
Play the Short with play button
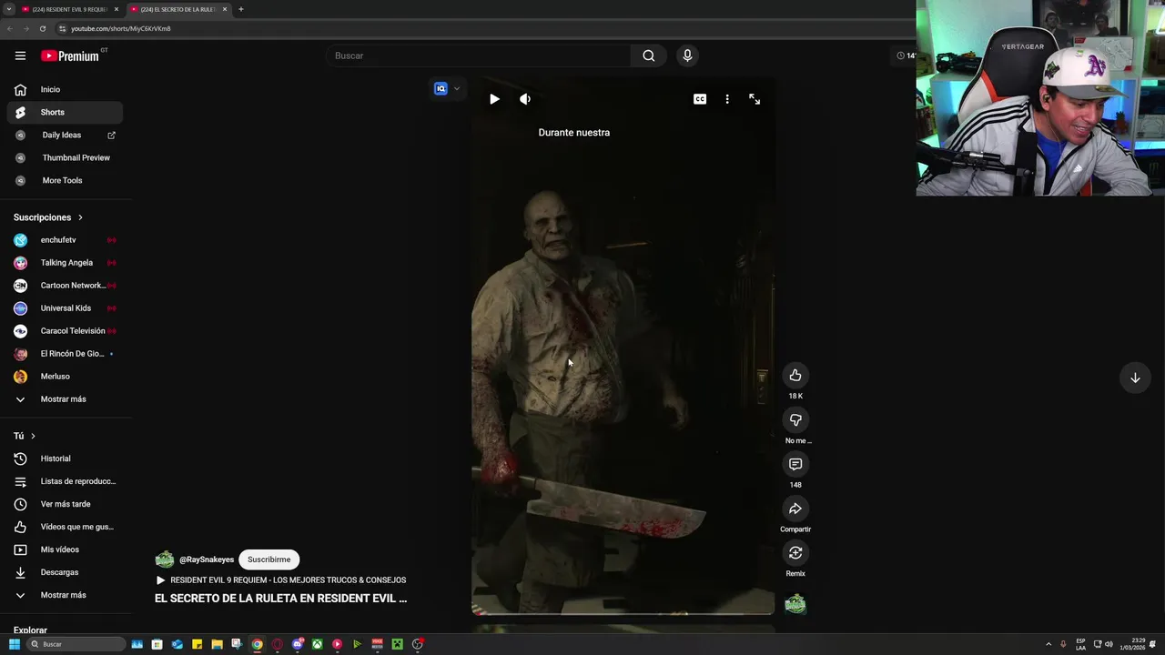tap(494, 99)
